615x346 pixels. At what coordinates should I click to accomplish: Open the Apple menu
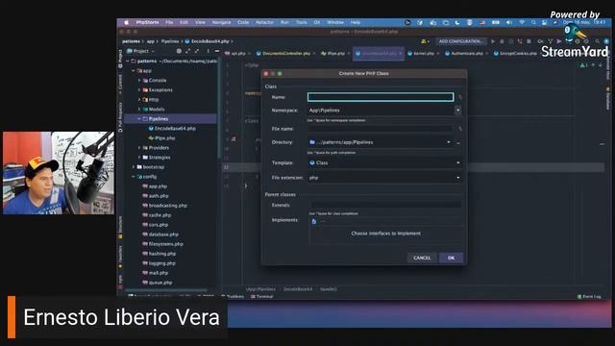click(x=126, y=22)
